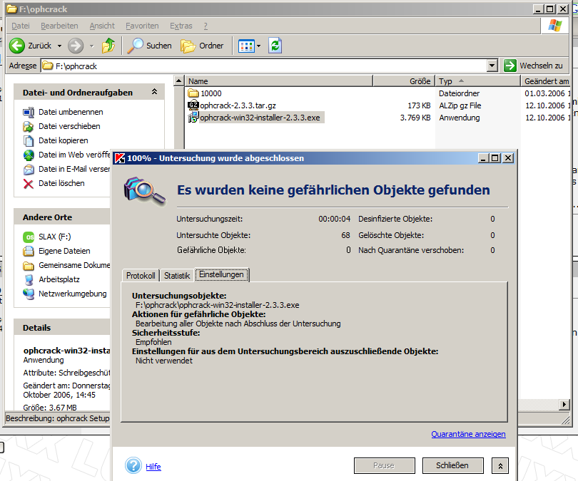Switch to the Protokoll tab
The width and height of the screenshot is (578, 481).
tap(141, 276)
